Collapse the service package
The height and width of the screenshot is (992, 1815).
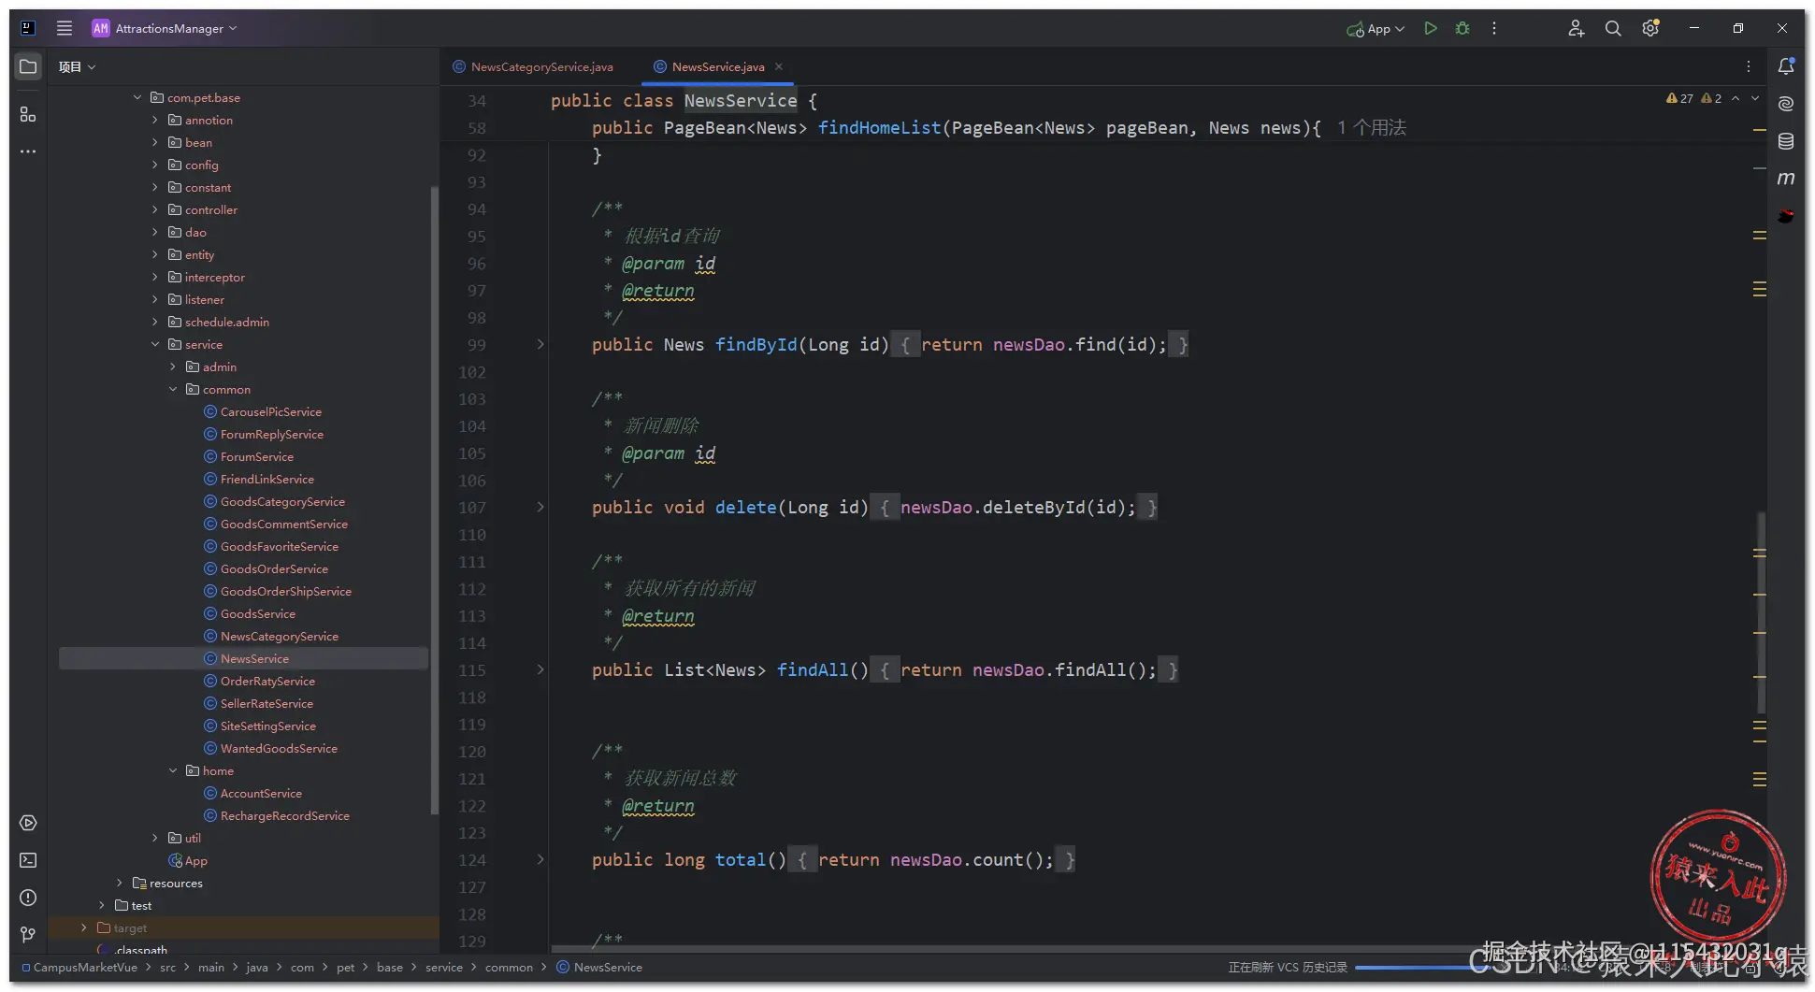point(155,344)
